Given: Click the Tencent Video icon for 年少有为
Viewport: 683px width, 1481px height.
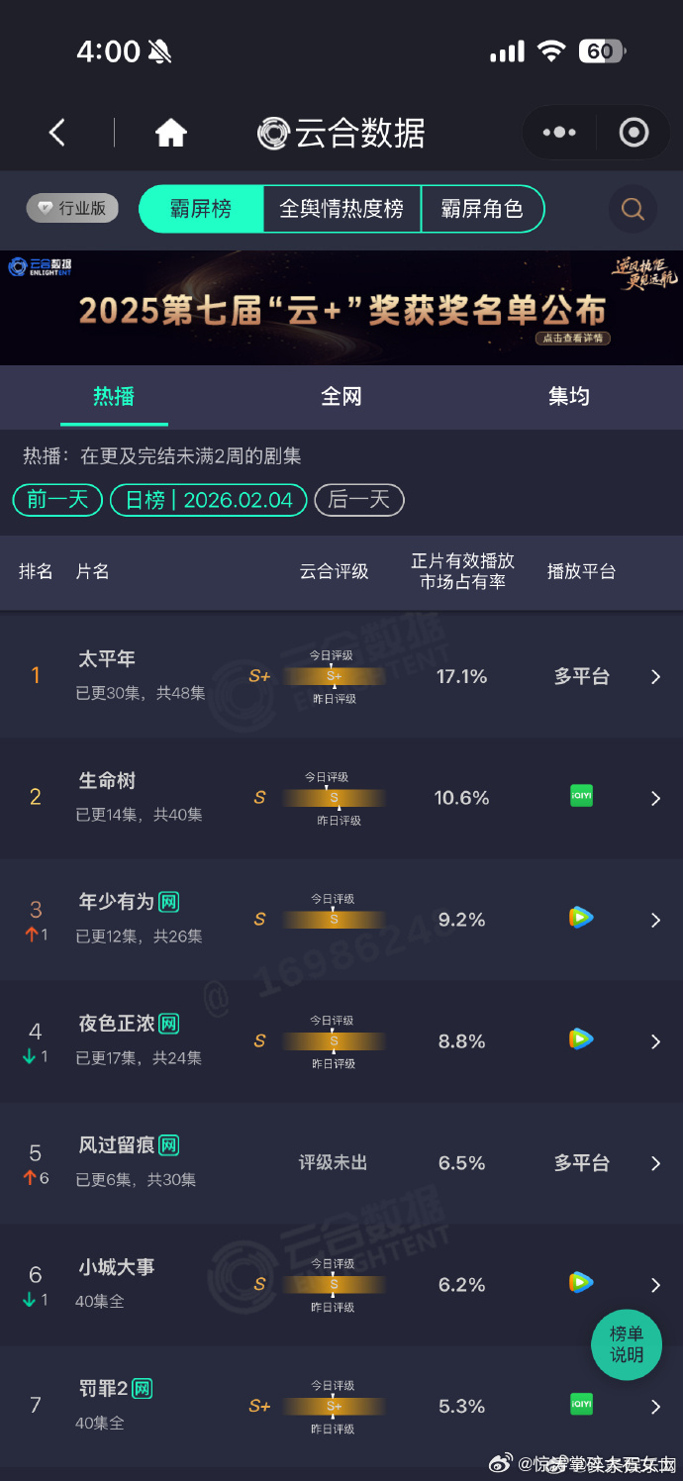Looking at the screenshot, I should [581, 917].
